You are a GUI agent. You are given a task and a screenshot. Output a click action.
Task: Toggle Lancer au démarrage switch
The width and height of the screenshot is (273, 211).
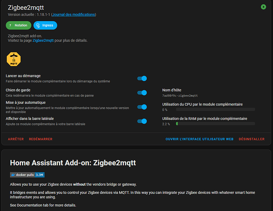point(142,78)
